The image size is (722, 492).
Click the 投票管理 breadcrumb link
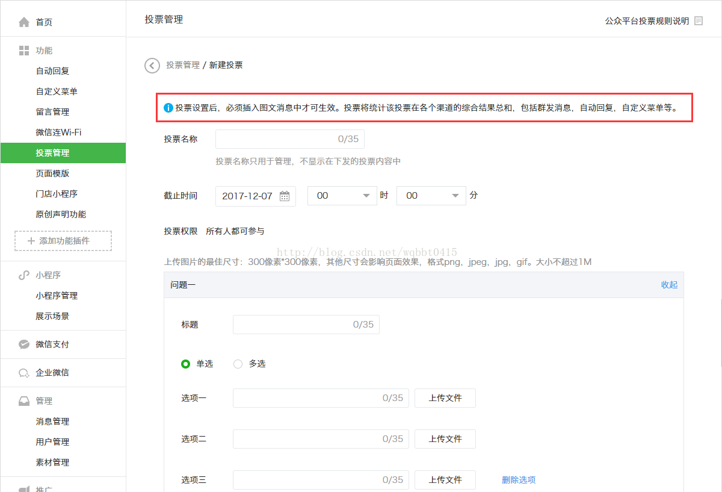coord(183,65)
